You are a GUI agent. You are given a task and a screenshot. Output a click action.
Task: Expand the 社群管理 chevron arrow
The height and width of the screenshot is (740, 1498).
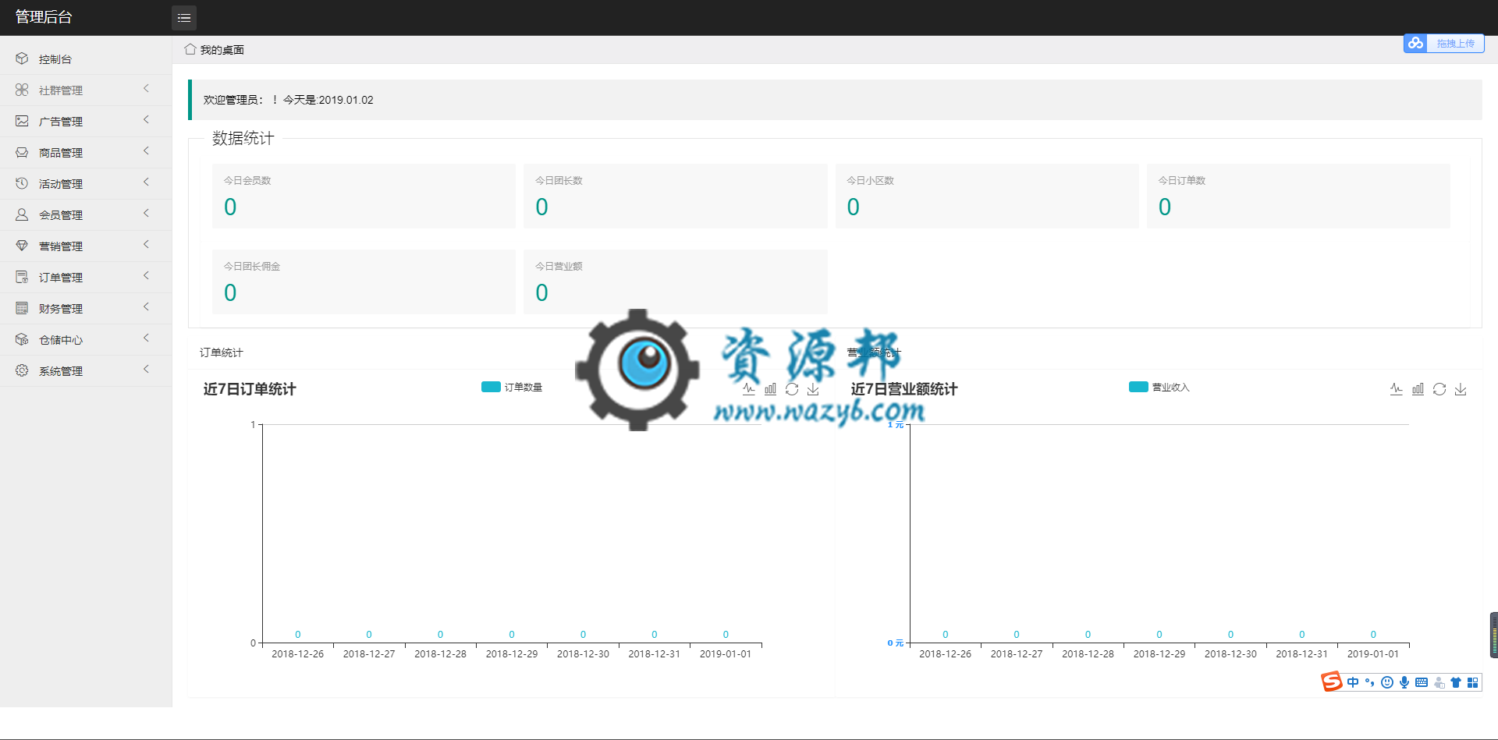click(x=146, y=89)
